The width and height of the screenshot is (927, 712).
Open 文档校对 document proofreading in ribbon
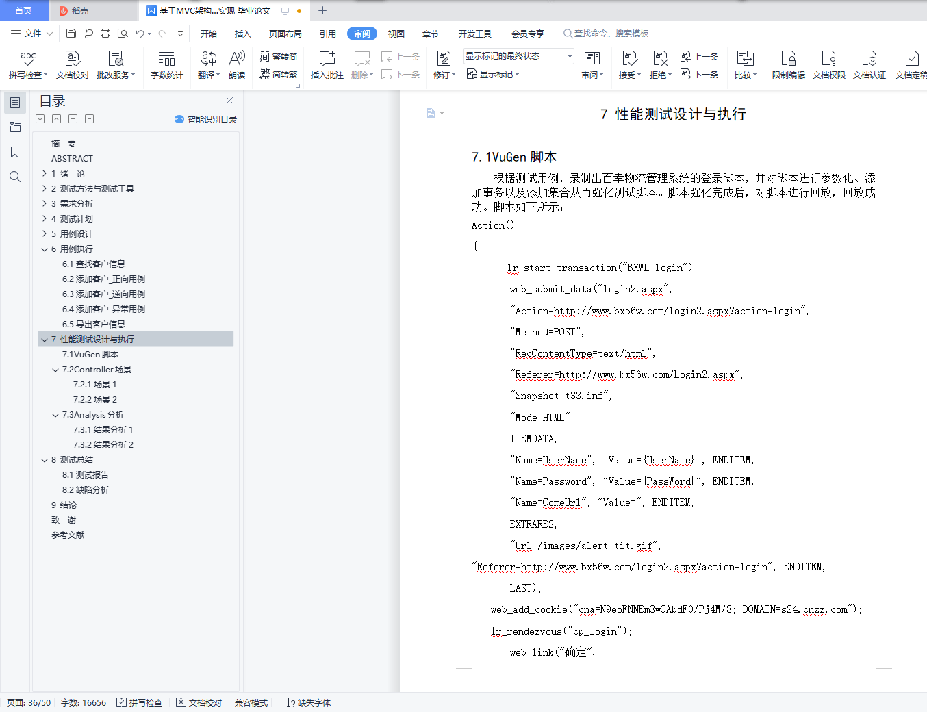(x=73, y=65)
